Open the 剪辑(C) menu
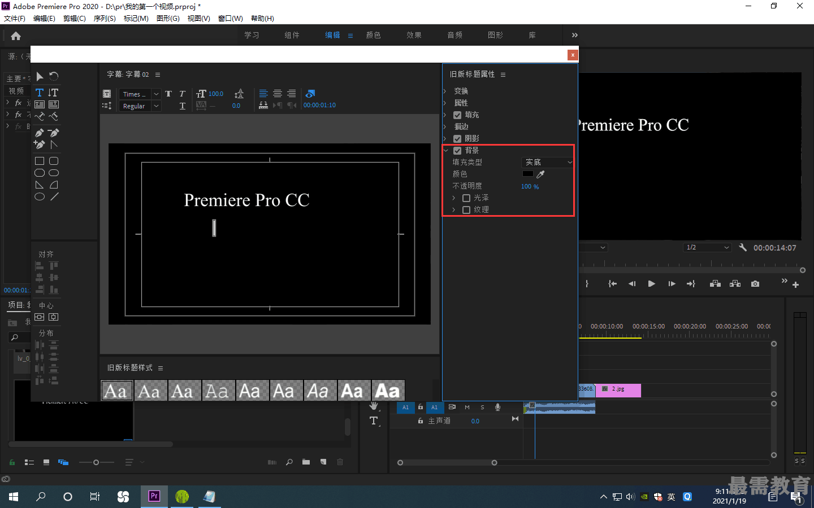This screenshot has width=814, height=508. tap(75, 19)
